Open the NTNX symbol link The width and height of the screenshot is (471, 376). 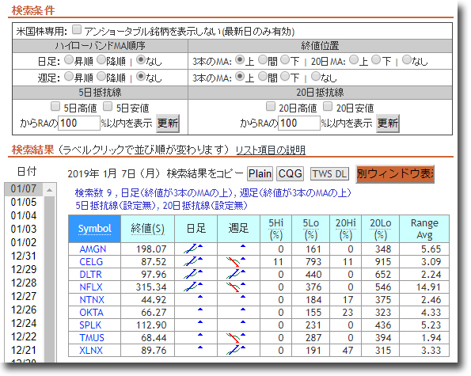click(92, 300)
